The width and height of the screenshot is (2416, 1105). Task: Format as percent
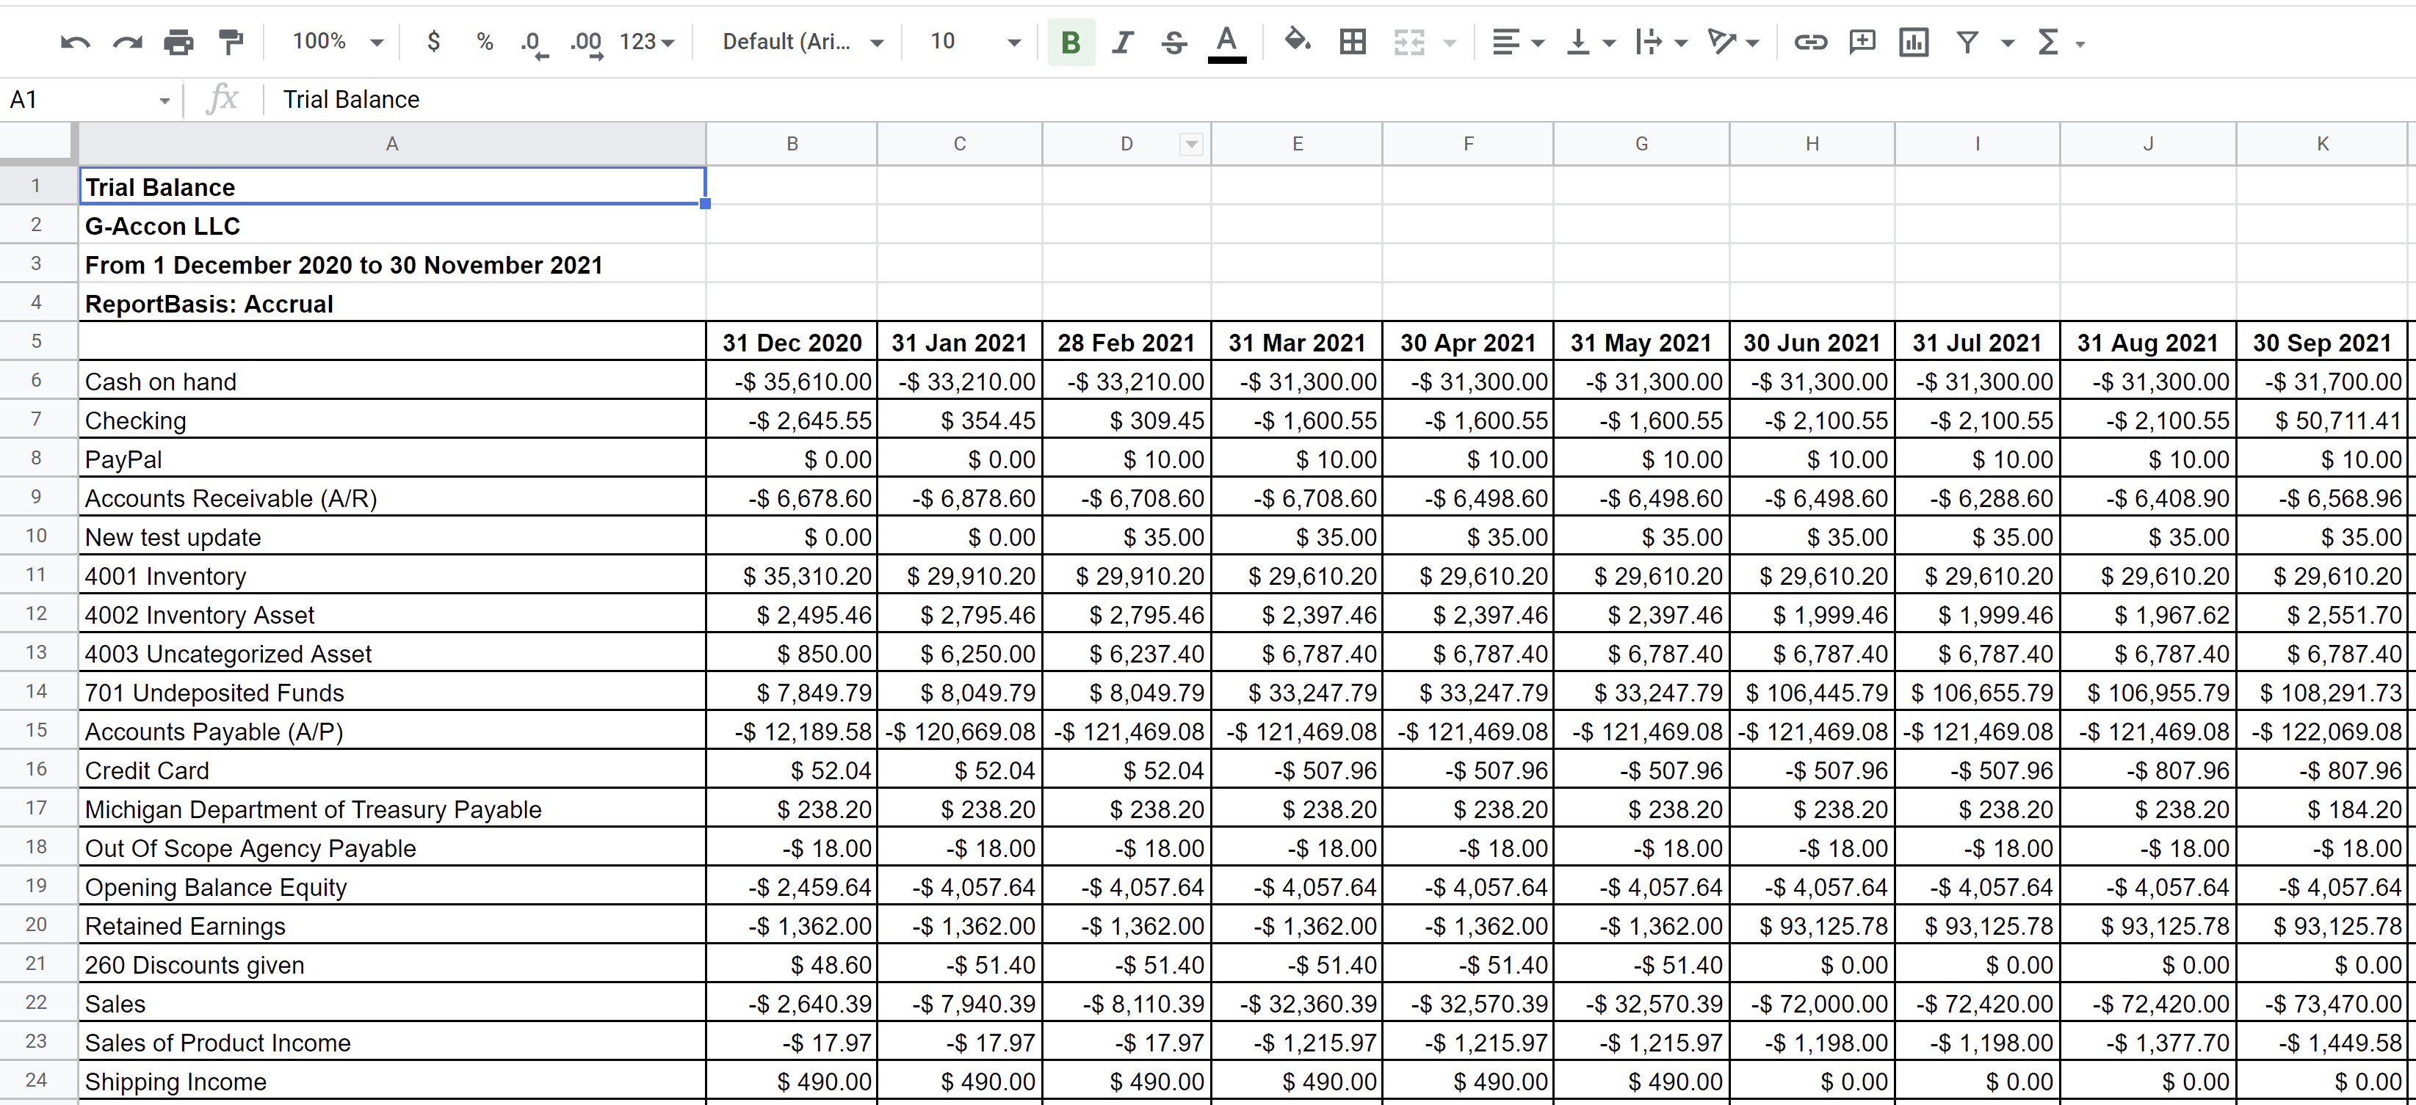coord(484,41)
